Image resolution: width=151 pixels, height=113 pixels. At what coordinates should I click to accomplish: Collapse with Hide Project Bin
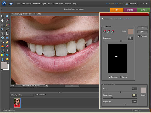click(x=9, y=110)
